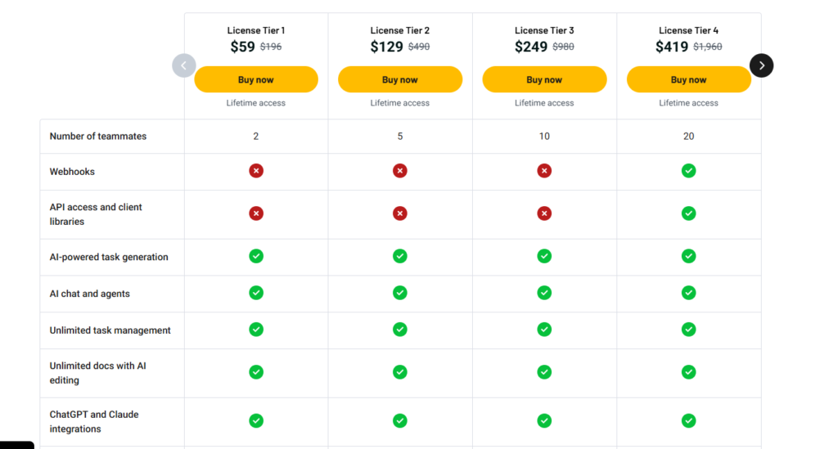
Task: Click AI chat and agents check, Tier 1
Action: [256, 293]
